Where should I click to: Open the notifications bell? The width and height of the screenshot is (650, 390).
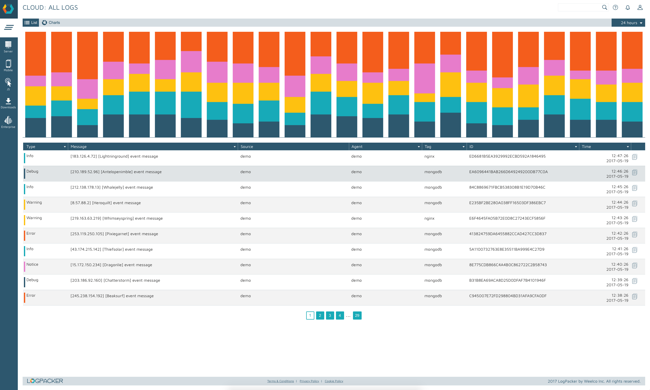click(628, 7)
